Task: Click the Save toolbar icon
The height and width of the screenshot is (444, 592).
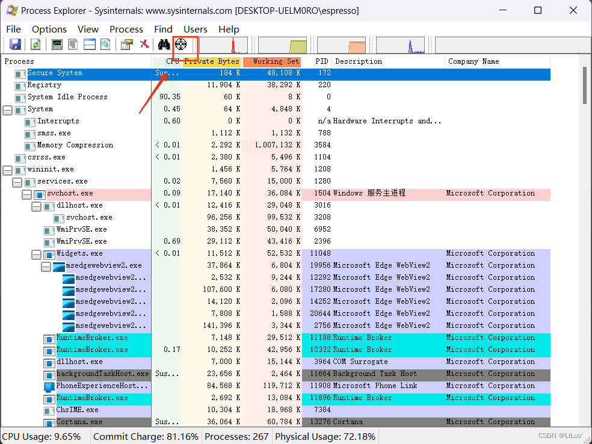Action: click(14, 45)
